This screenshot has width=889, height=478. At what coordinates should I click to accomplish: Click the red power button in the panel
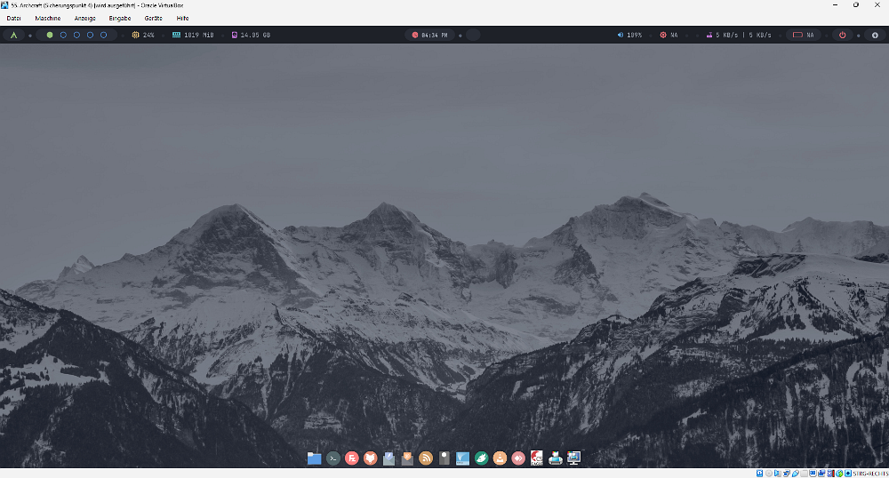tap(842, 36)
